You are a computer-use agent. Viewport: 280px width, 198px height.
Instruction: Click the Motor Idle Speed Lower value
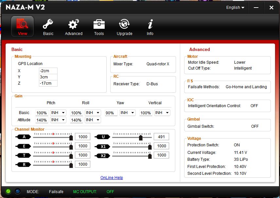(240, 62)
